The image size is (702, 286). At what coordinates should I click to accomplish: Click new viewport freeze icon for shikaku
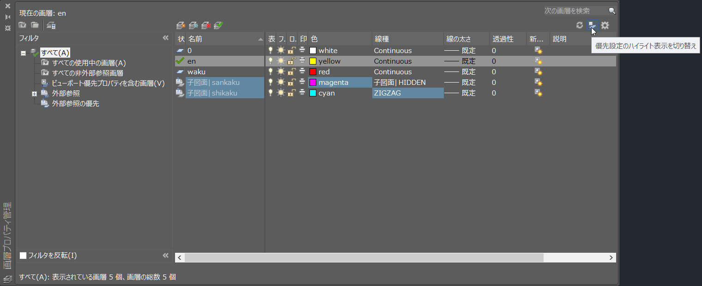[x=538, y=93]
